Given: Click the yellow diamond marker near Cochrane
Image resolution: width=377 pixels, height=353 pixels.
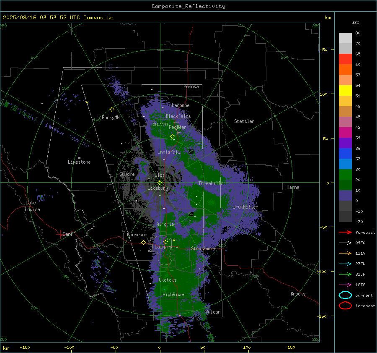Looking at the screenshot, I should point(143,242).
